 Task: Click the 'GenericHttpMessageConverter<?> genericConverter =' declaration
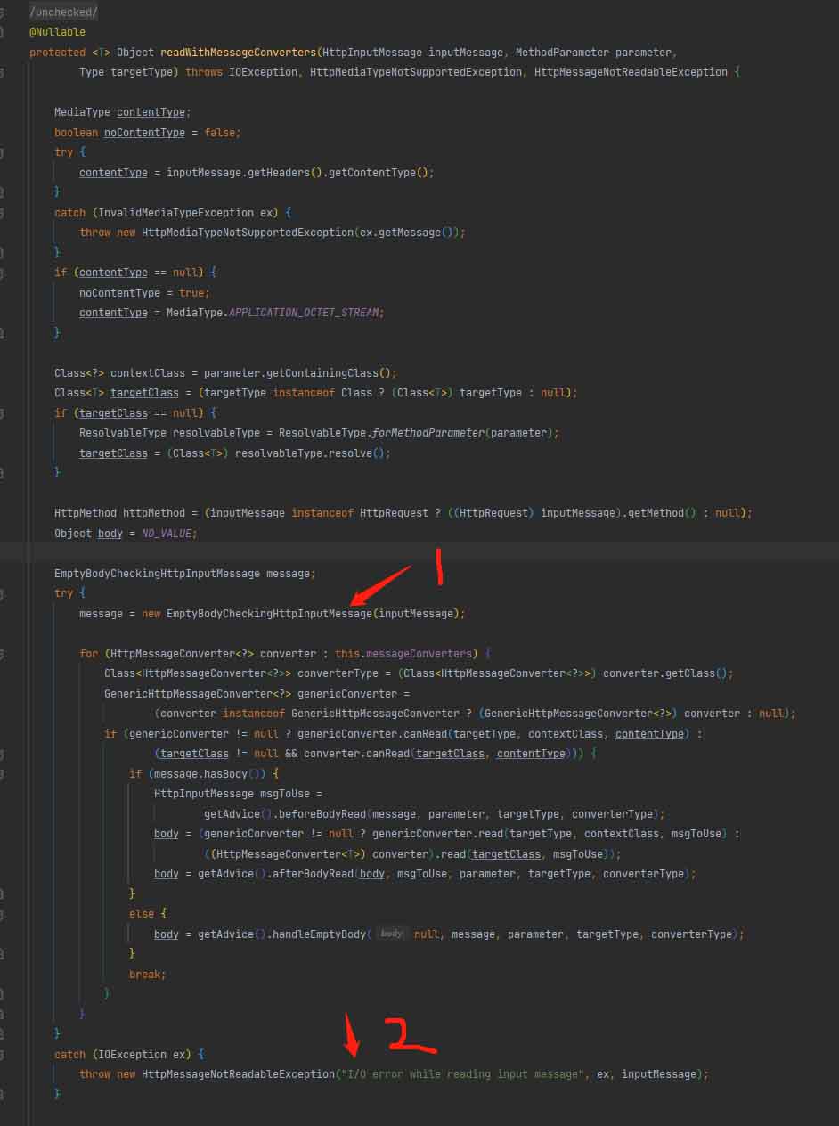(257, 694)
